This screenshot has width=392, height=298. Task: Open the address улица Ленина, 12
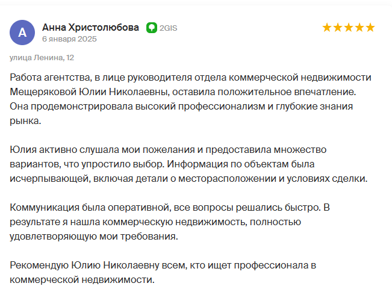(x=42, y=58)
